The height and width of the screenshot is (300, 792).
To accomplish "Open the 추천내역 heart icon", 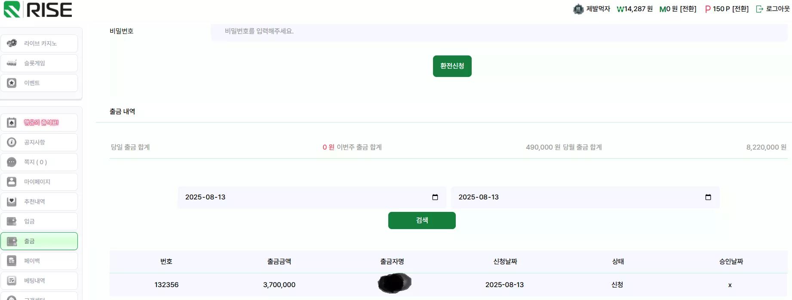I will click(x=12, y=201).
